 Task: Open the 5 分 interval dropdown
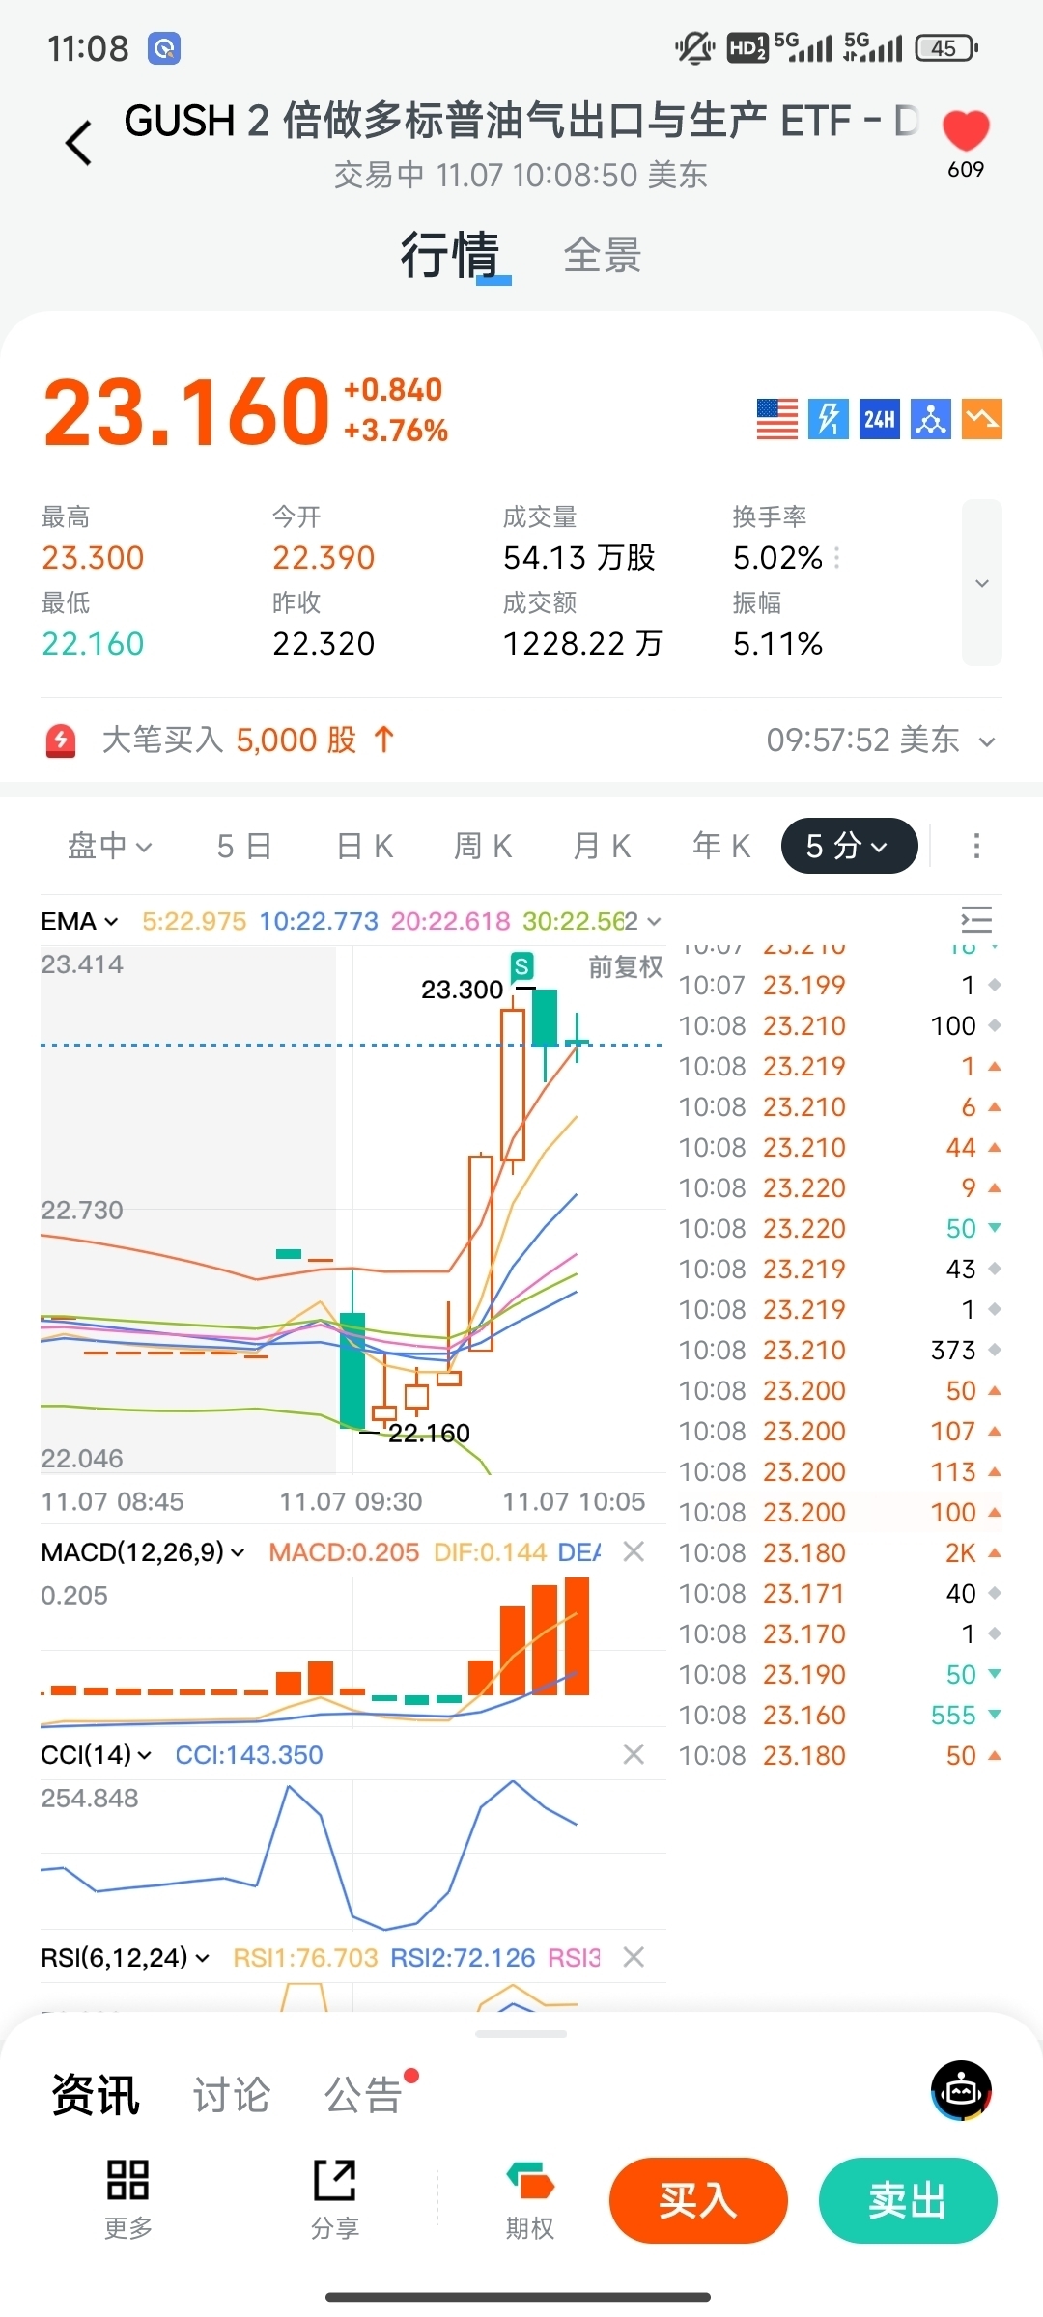[849, 846]
